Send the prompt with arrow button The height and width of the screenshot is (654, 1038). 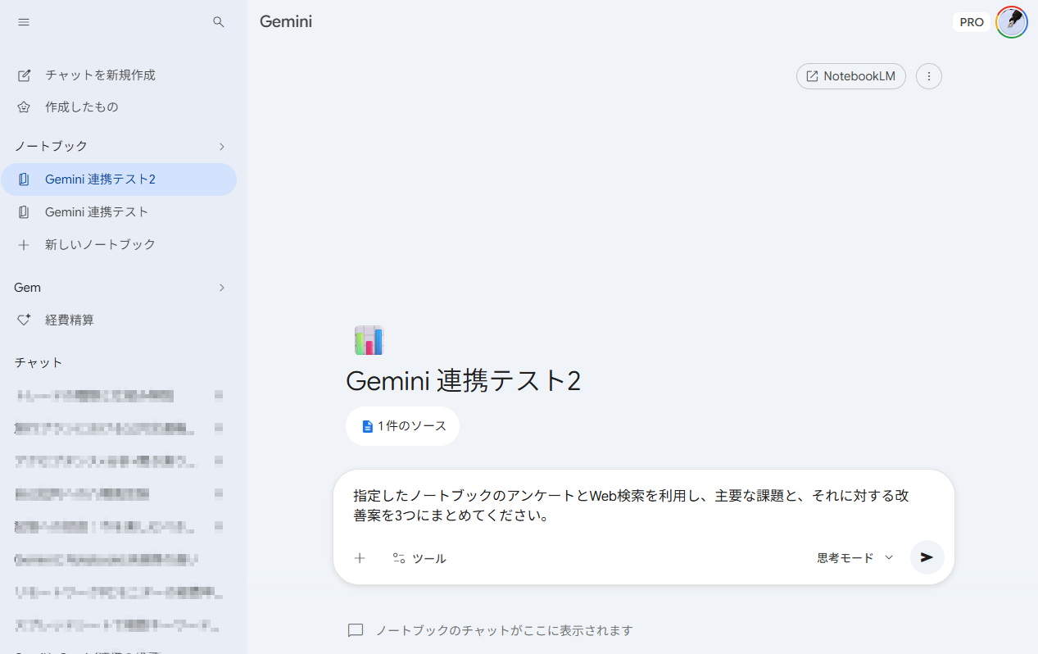[x=927, y=557]
